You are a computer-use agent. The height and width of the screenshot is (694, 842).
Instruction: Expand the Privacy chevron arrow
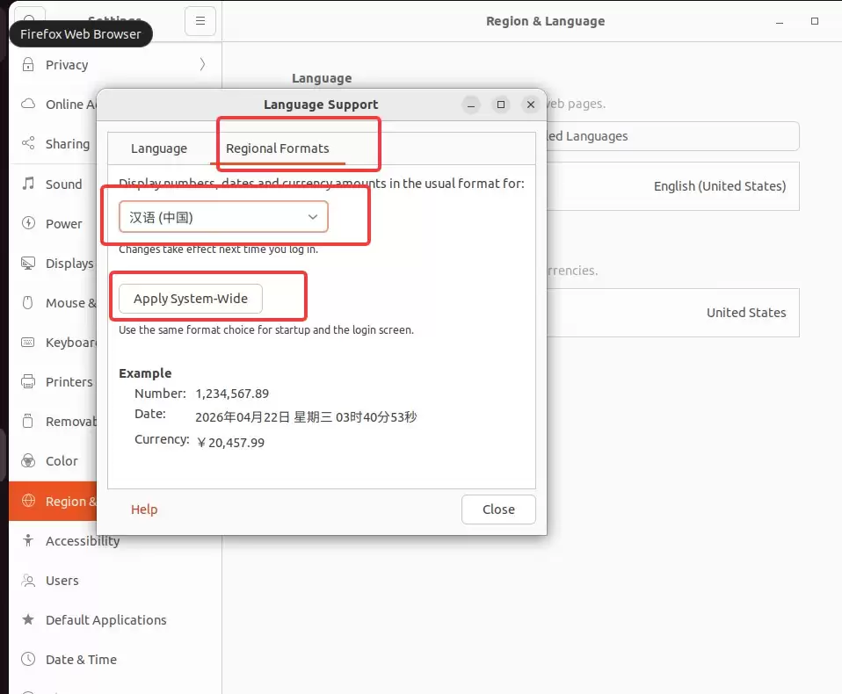[x=202, y=64]
